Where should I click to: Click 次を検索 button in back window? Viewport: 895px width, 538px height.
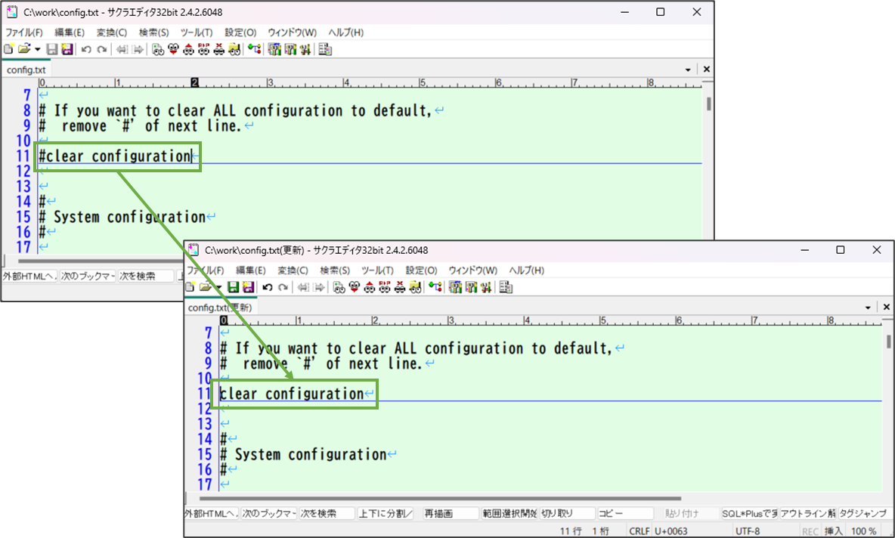pos(146,276)
